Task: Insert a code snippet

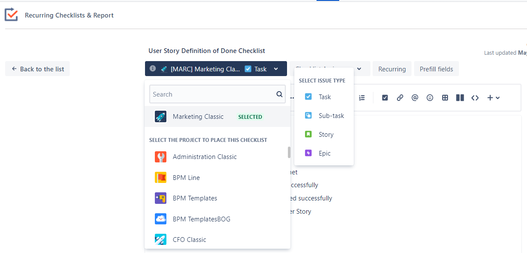Action: point(475,98)
